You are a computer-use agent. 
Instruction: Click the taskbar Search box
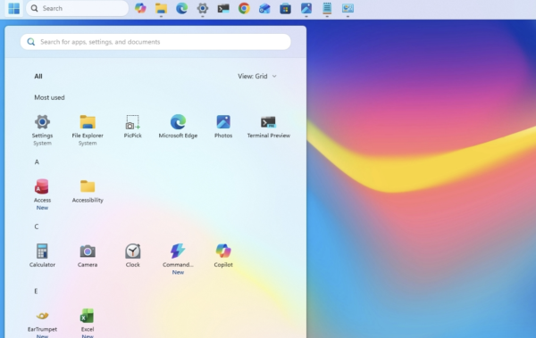click(x=77, y=8)
